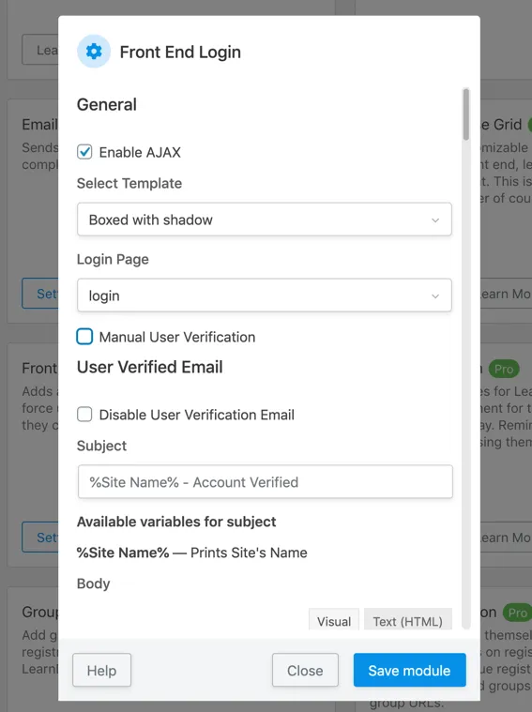The width and height of the screenshot is (532, 712).
Task: Click the Enable AJAX label text
Action: (x=140, y=152)
